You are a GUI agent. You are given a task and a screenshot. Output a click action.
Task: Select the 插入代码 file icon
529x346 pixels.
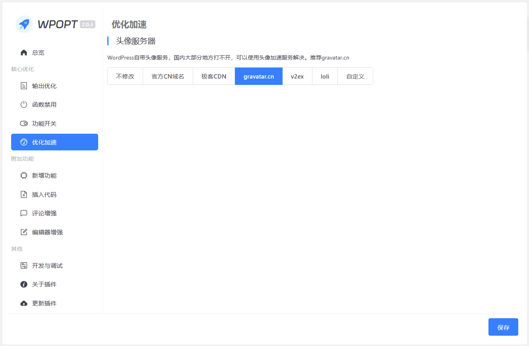pyautogui.click(x=24, y=194)
